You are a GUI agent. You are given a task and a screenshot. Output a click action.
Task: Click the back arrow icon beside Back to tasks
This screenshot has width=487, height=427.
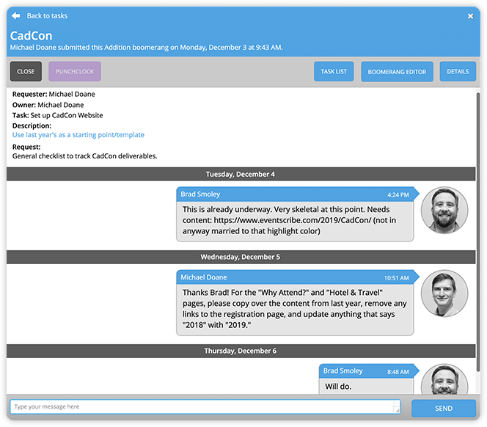(16, 15)
